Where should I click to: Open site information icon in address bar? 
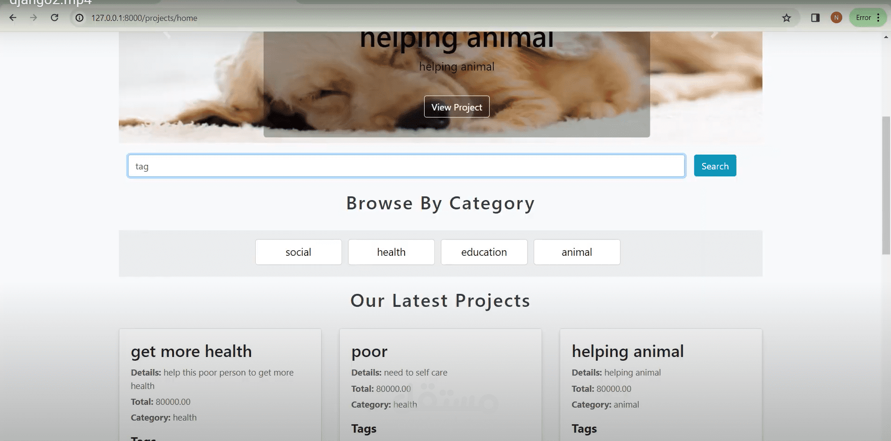[x=80, y=18]
